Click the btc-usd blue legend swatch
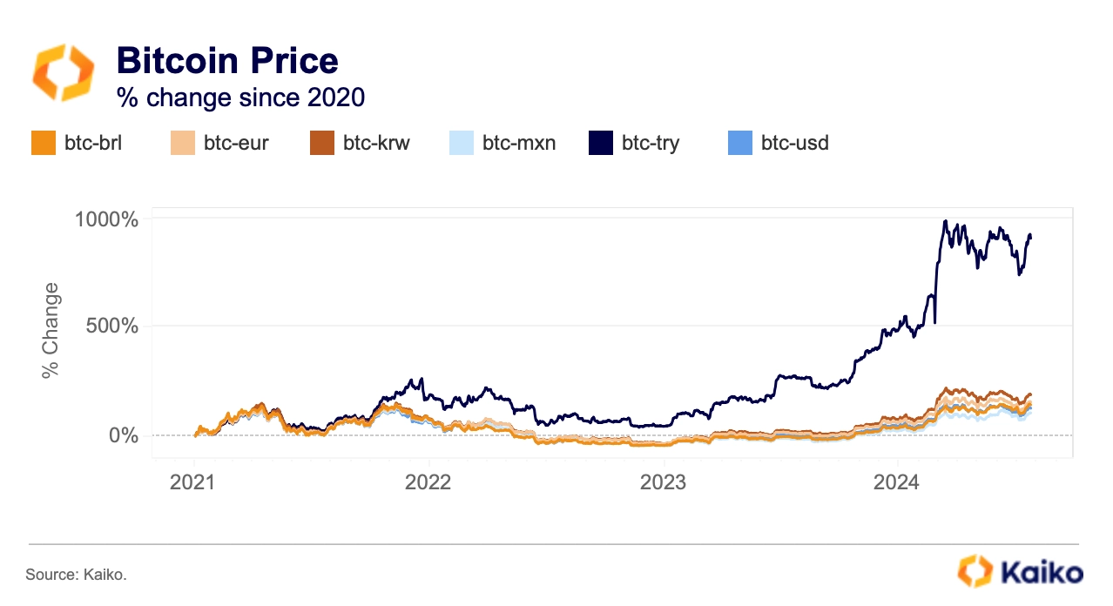The width and height of the screenshot is (1113, 606). point(740,143)
